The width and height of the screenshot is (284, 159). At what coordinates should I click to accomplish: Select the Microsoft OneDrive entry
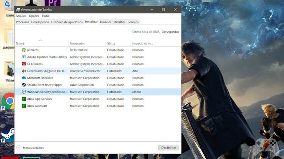40,78
